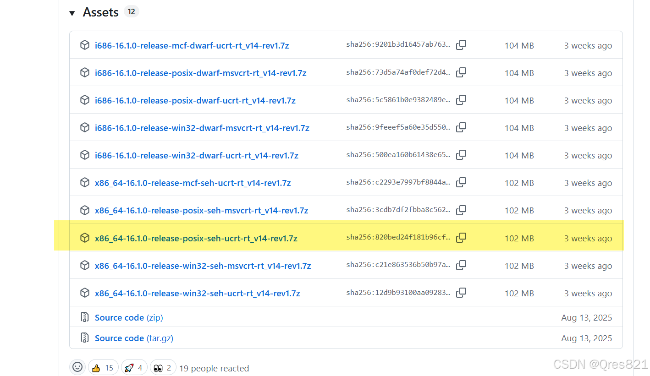Click the Assets count badge showing 12
The image size is (650, 376).
(132, 12)
